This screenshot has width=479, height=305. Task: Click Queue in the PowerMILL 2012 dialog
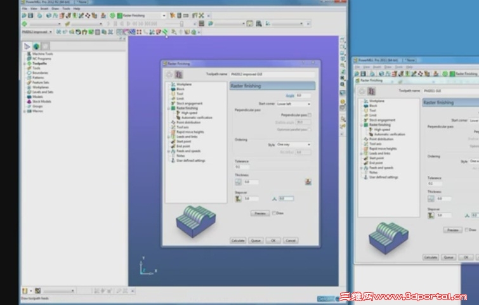pos(256,240)
